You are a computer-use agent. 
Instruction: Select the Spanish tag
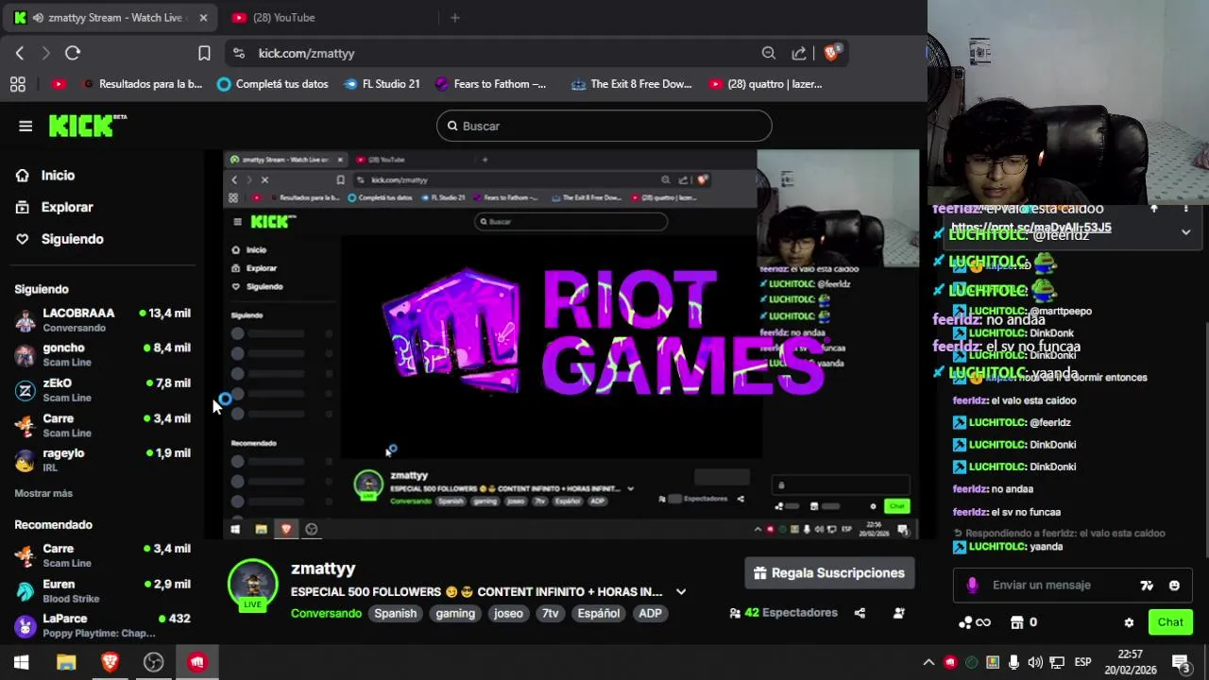pos(395,614)
